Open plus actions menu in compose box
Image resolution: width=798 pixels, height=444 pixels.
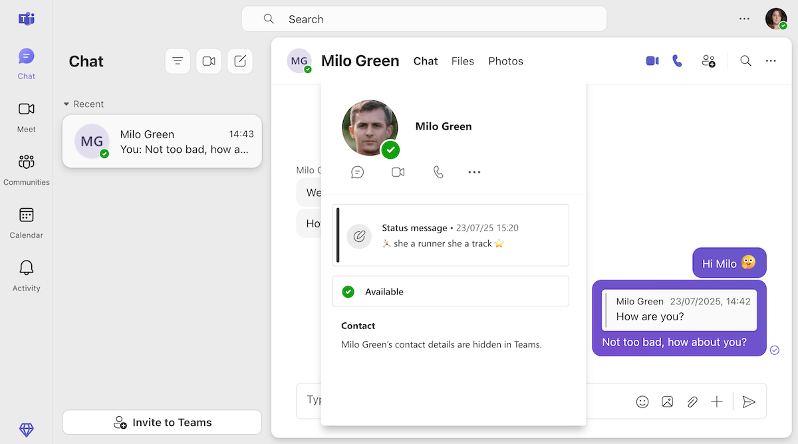pyautogui.click(x=717, y=401)
